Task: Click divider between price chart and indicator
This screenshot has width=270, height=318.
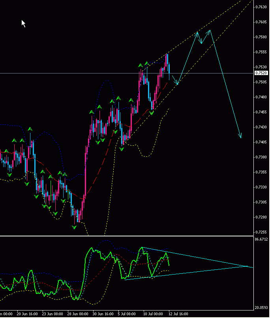Action: pos(126,236)
